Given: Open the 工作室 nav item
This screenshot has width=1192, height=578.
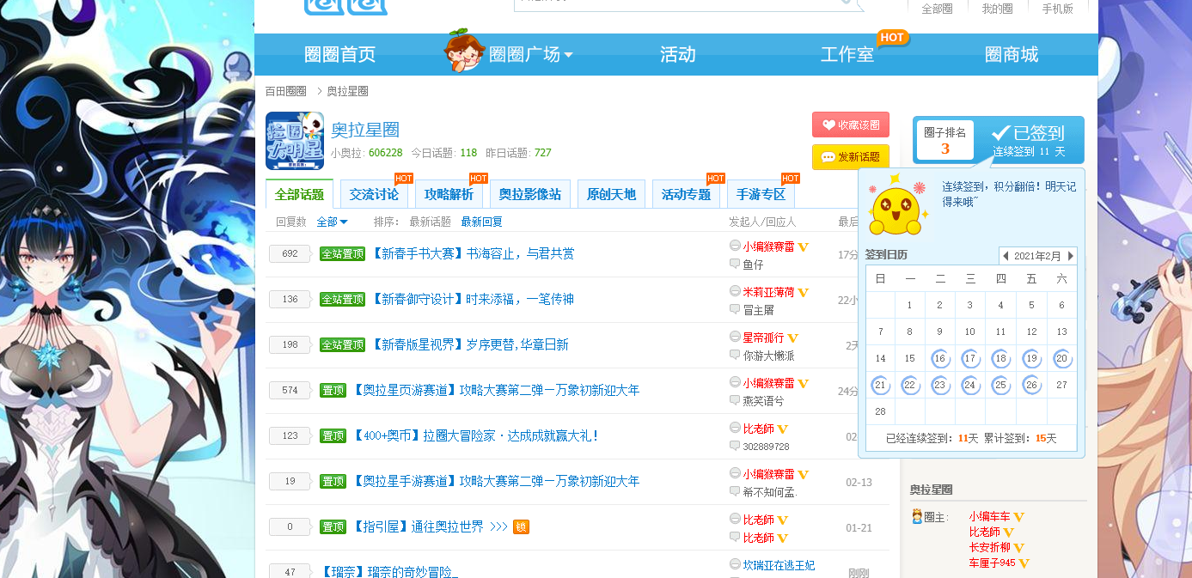Looking at the screenshot, I should point(847,55).
